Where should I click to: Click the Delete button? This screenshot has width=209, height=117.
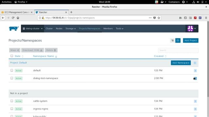tap(51, 50)
